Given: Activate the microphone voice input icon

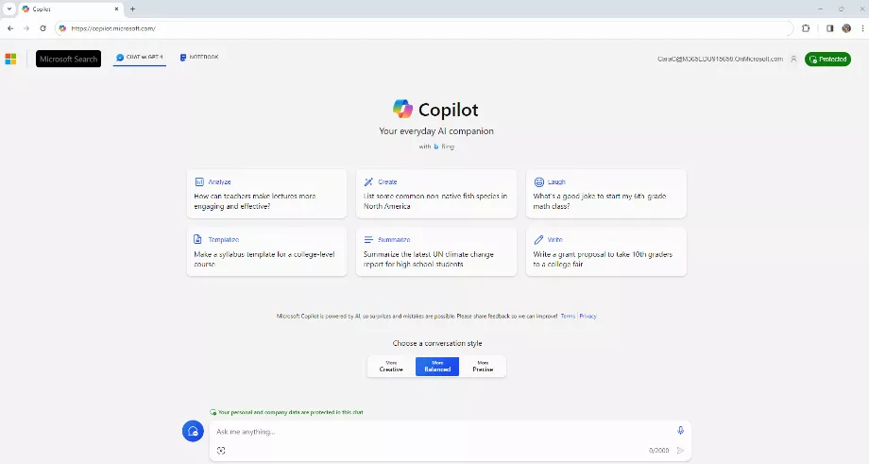Looking at the screenshot, I should [x=681, y=431].
